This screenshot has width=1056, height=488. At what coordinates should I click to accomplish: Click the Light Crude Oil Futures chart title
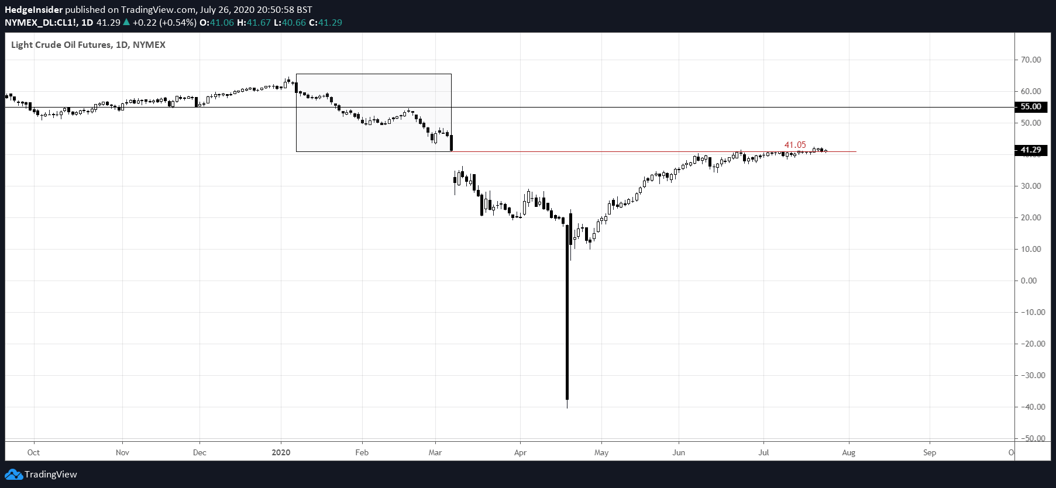pyautogui.click(x=88, y=45)
